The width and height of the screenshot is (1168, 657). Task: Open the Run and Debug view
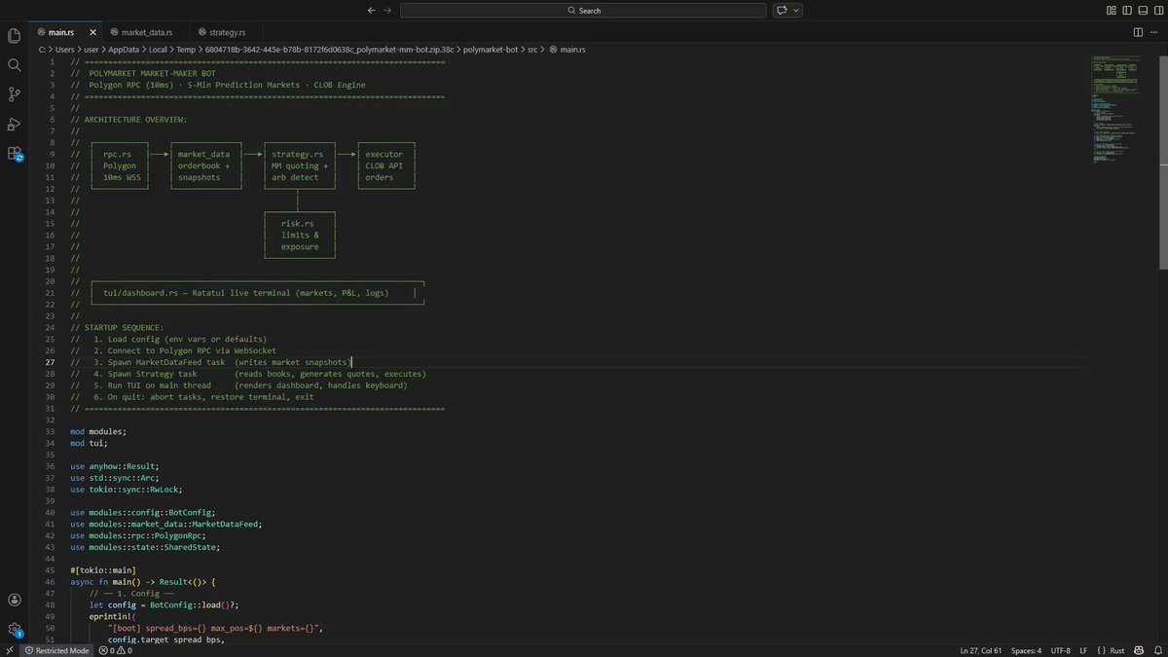point(15,124)
